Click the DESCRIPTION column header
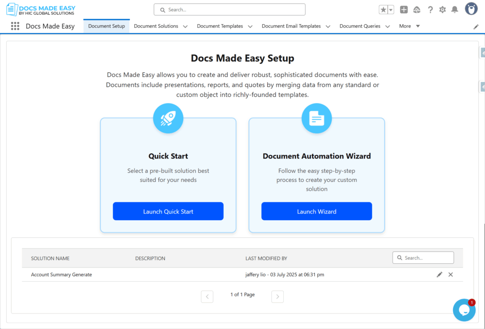 click(150, 258)
